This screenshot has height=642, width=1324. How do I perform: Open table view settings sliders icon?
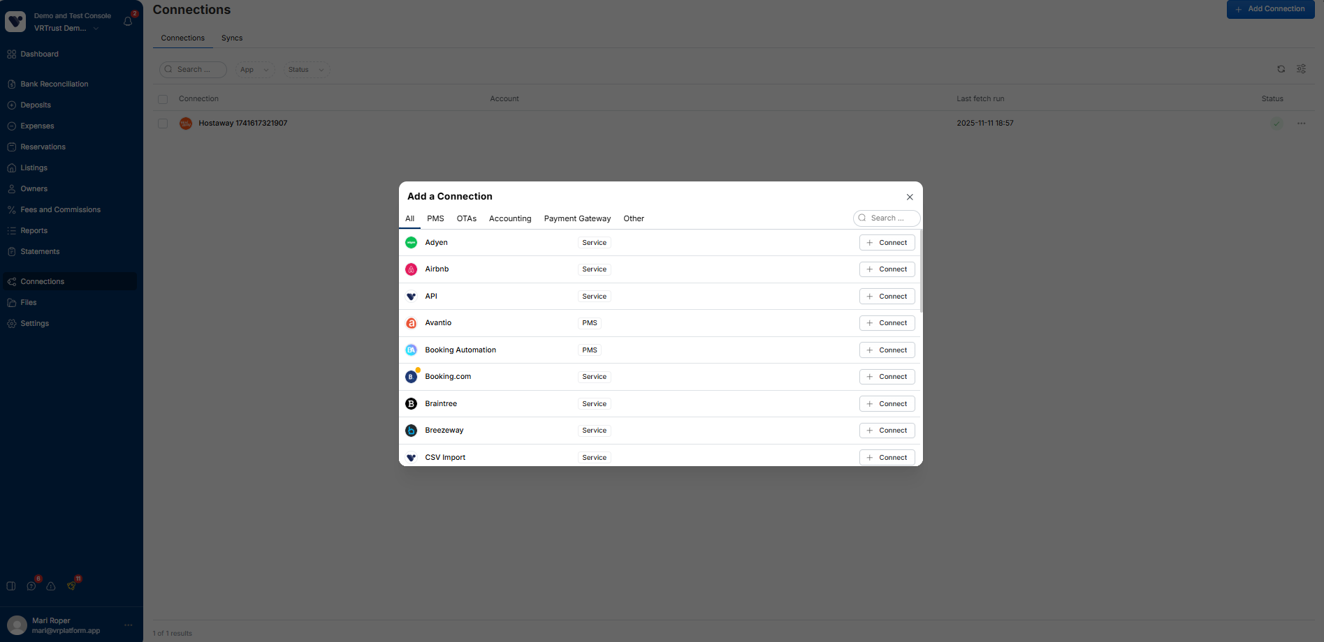point(1301,69)
